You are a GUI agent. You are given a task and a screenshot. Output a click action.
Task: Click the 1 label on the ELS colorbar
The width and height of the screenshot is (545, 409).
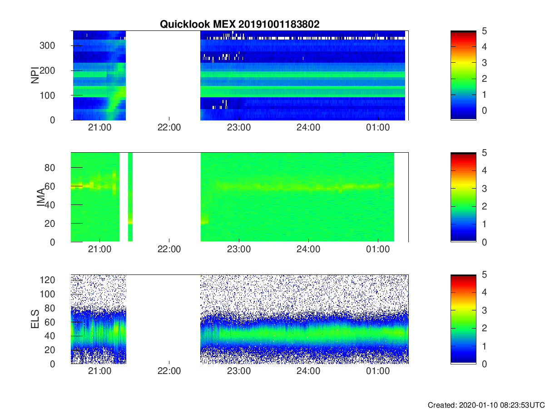pyautogui.click(x=484, y=346)
